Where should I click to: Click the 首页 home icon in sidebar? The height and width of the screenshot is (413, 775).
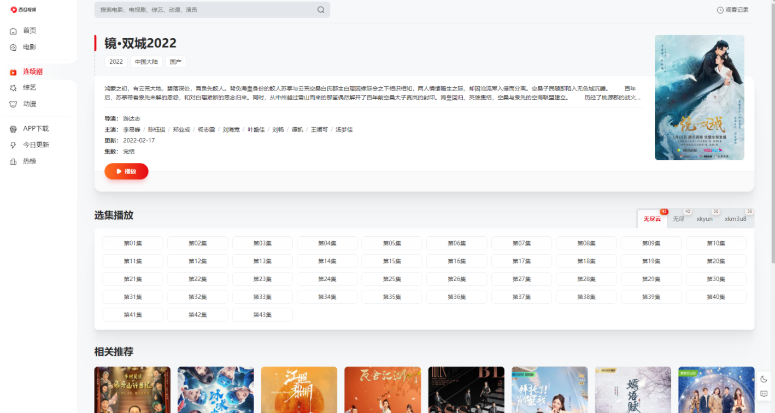14,31
